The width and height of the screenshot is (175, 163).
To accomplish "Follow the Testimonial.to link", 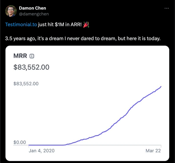I will tap(21, 24).
